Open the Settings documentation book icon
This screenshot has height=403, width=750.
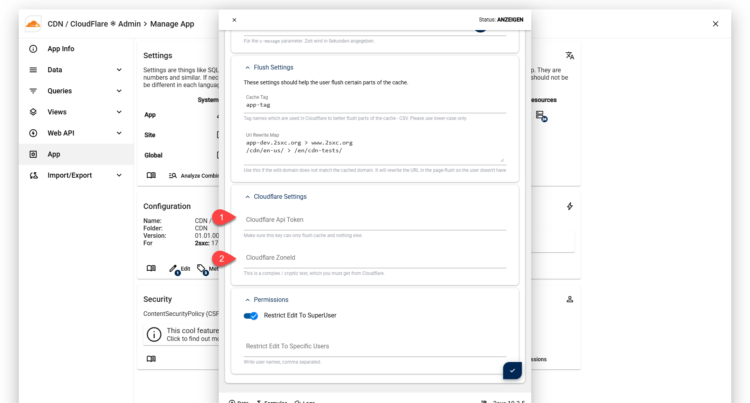tap(151, 175)
